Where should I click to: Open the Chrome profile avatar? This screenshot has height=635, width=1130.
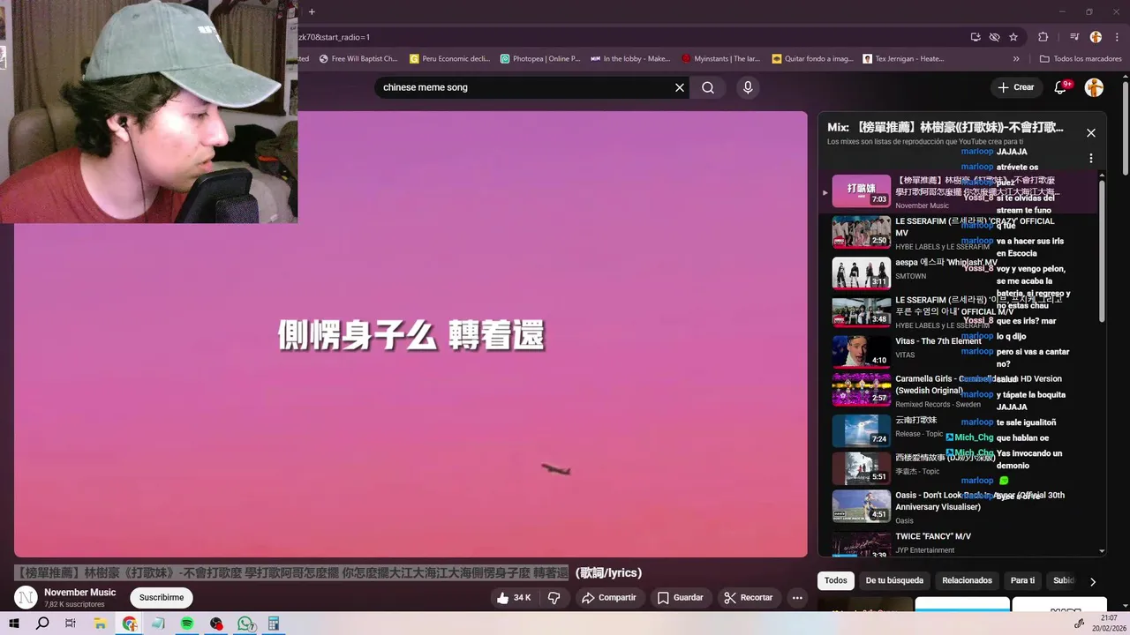coord(1096,37)
